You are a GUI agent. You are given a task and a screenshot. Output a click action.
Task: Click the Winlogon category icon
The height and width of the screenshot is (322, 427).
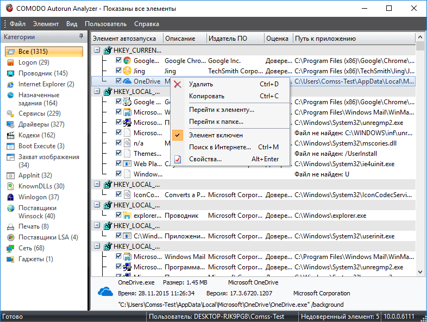(x=11, y=197)
